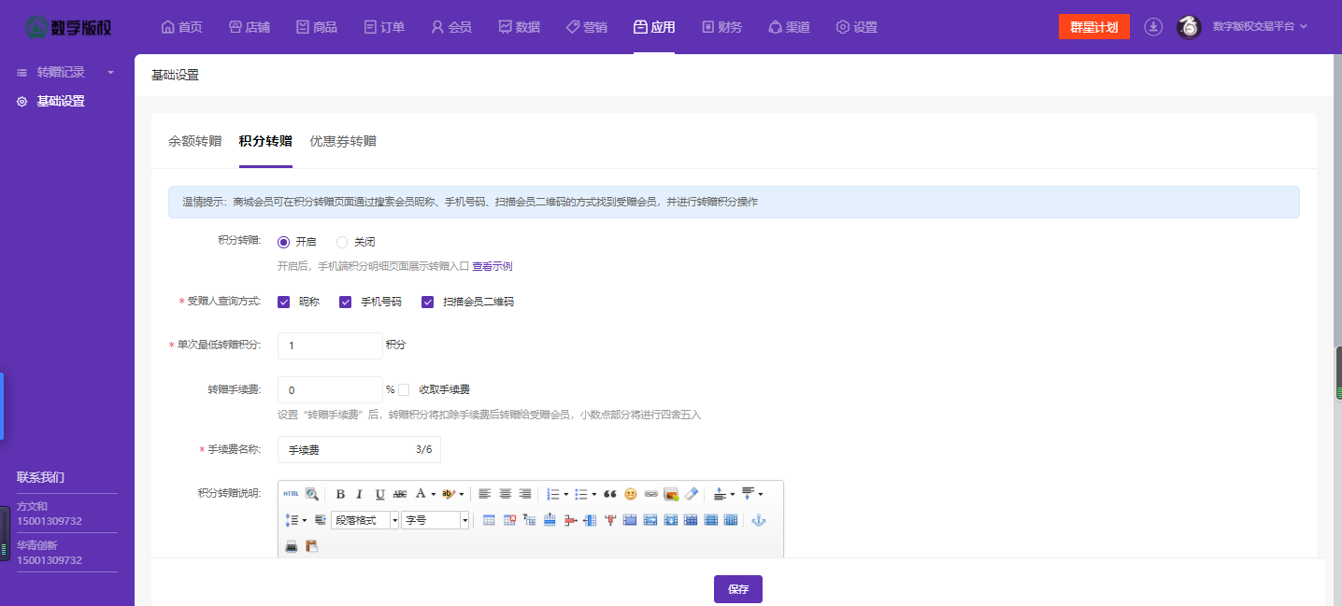Toggle italic formatting in editor
1342x606 pixels.
coord(360,494)
